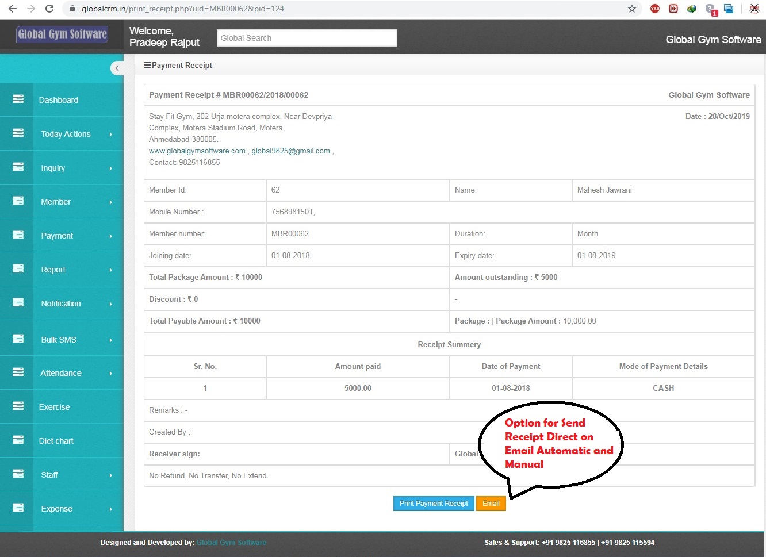Collapse the sidebar using the left arrow
Image resolution: width=766 pixels, height=557 pixels.
[x=117, y=68]
